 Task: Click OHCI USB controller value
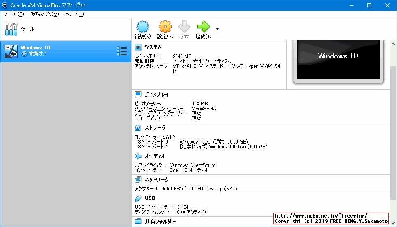click(x=182, y=207)
